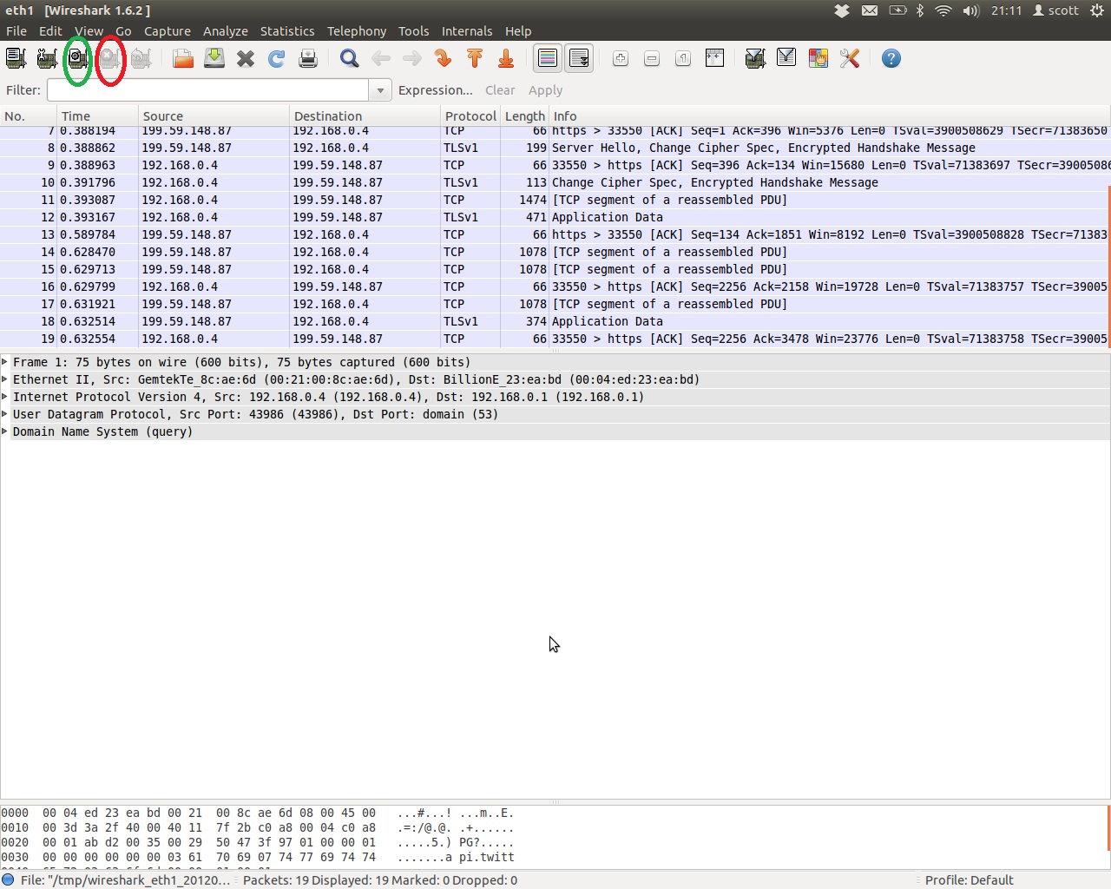
Task: Go to packet number icon
Action: [x=444, y=58]
